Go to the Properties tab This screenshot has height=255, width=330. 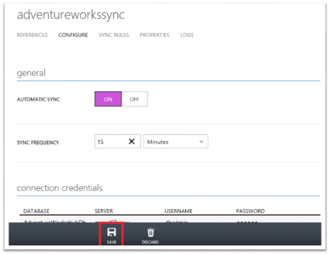[155, 35]
